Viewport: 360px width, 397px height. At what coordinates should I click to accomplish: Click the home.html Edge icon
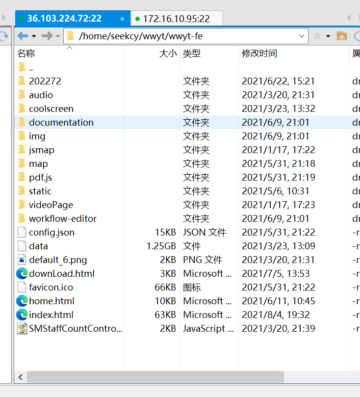click(x=22, y=301)
